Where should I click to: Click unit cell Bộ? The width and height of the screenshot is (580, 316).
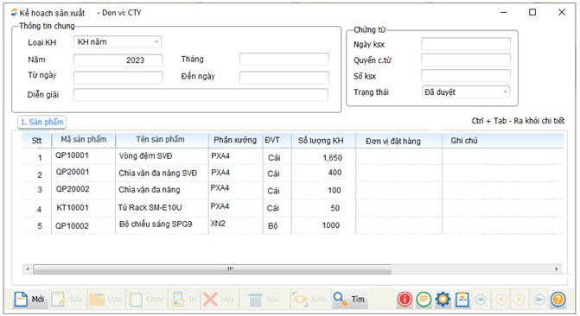272,226
